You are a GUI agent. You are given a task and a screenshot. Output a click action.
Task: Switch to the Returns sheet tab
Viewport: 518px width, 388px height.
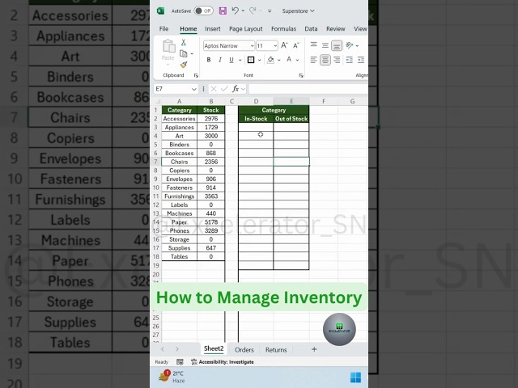point(276,350)
